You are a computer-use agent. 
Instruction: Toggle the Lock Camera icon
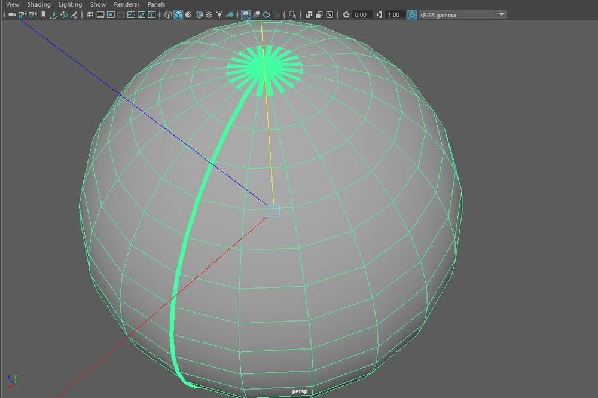click(23, 14)
